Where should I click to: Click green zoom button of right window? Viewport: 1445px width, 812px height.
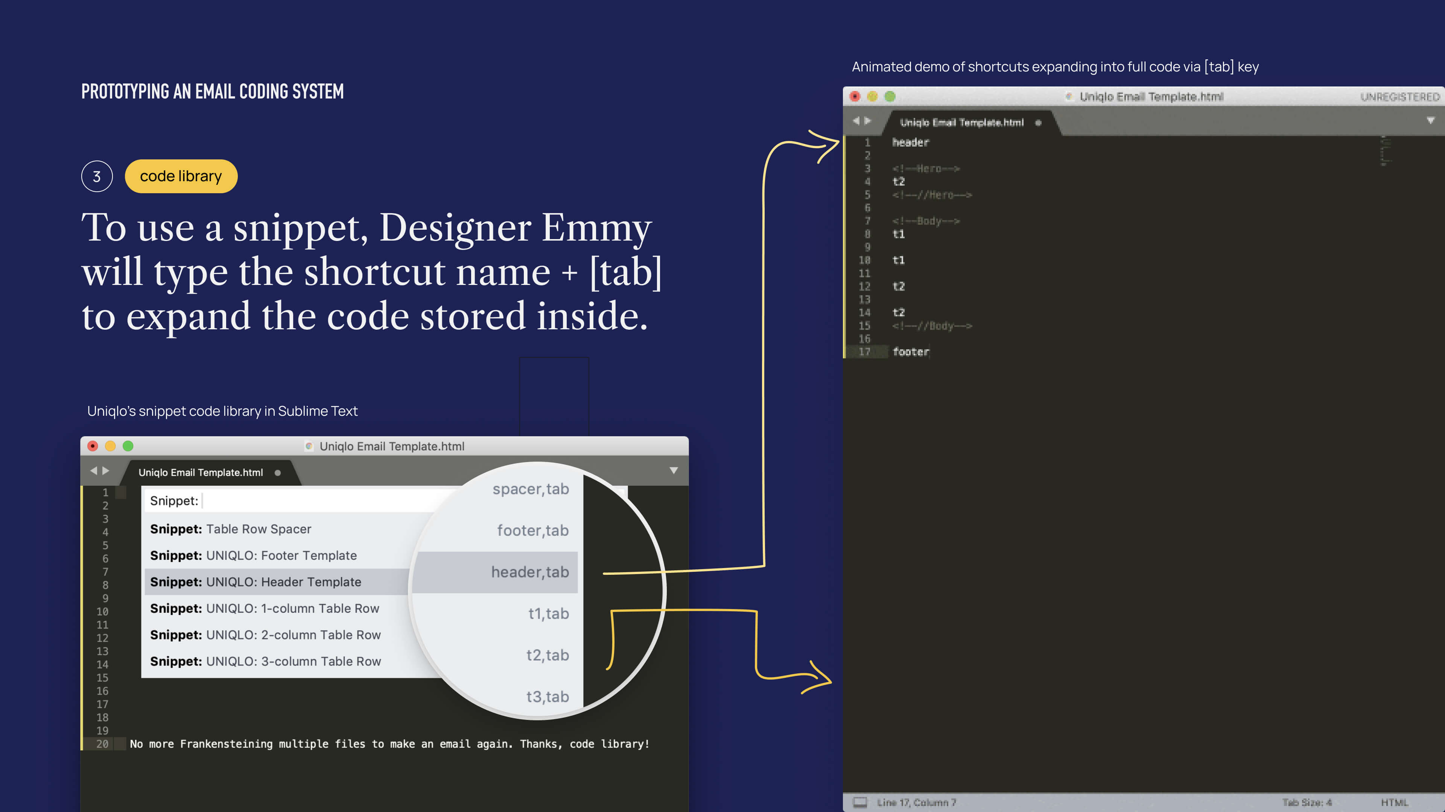click(x=890, y=96)
